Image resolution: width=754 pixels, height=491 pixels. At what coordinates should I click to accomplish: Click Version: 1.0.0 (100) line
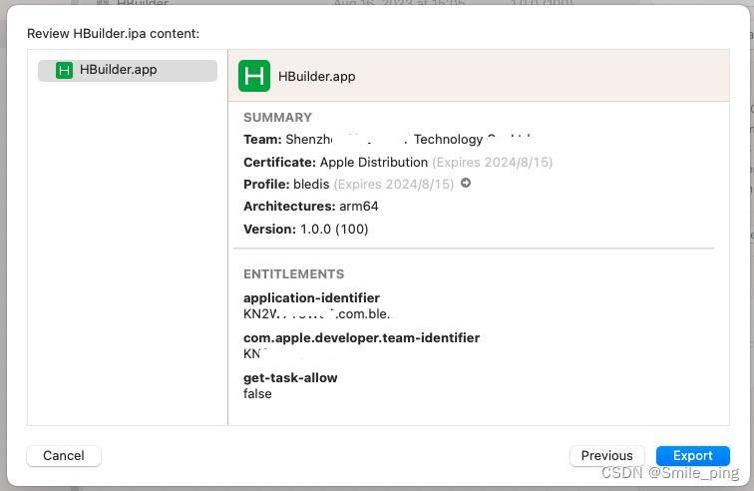tap(306, 230)
